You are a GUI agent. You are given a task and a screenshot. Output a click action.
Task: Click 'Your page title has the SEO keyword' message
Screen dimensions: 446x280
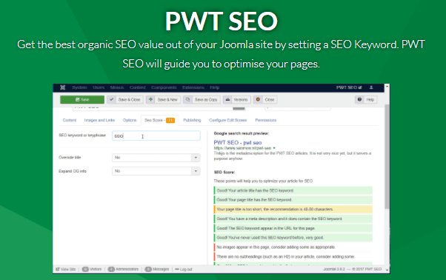[293, 200]
